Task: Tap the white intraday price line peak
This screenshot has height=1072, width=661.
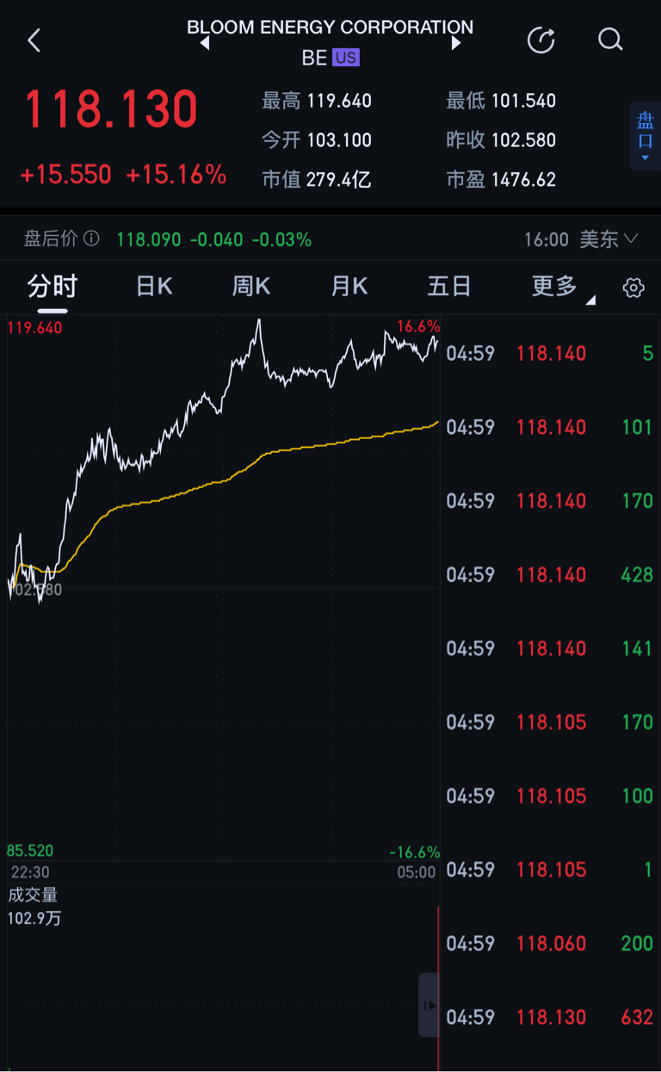Action: 258,321
